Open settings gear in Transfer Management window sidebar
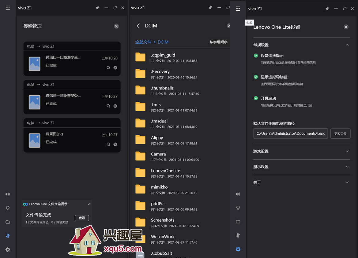Screen dimensions: 358x258 click(8, 249)
